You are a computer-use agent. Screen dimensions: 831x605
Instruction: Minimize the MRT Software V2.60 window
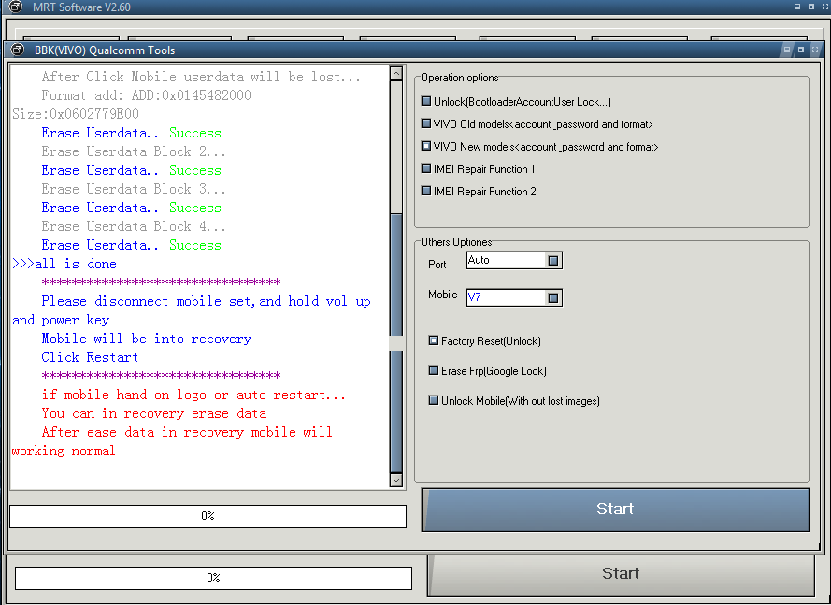[797, 7]
